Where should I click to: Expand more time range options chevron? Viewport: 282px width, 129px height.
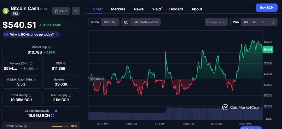point(263,22)
